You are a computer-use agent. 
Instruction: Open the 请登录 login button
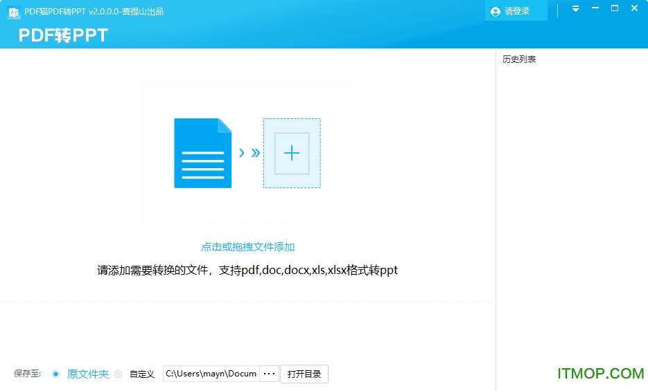(516, 12)
